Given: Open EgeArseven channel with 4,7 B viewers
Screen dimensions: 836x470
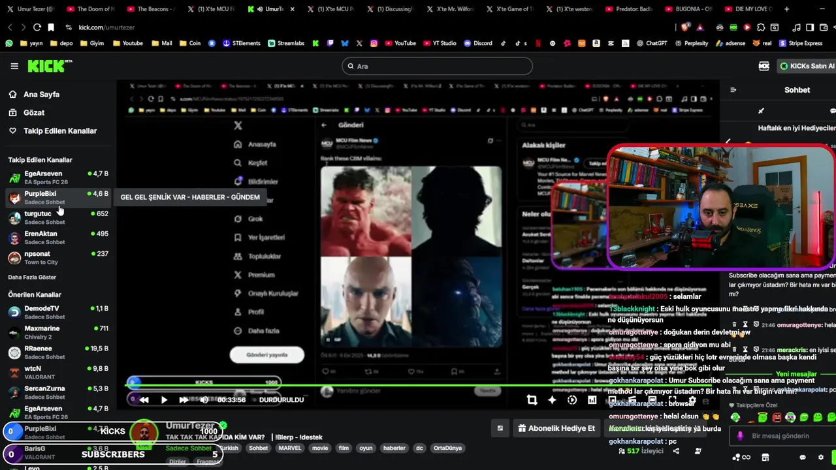Looking at the screenshot, I should click(57, 178).
